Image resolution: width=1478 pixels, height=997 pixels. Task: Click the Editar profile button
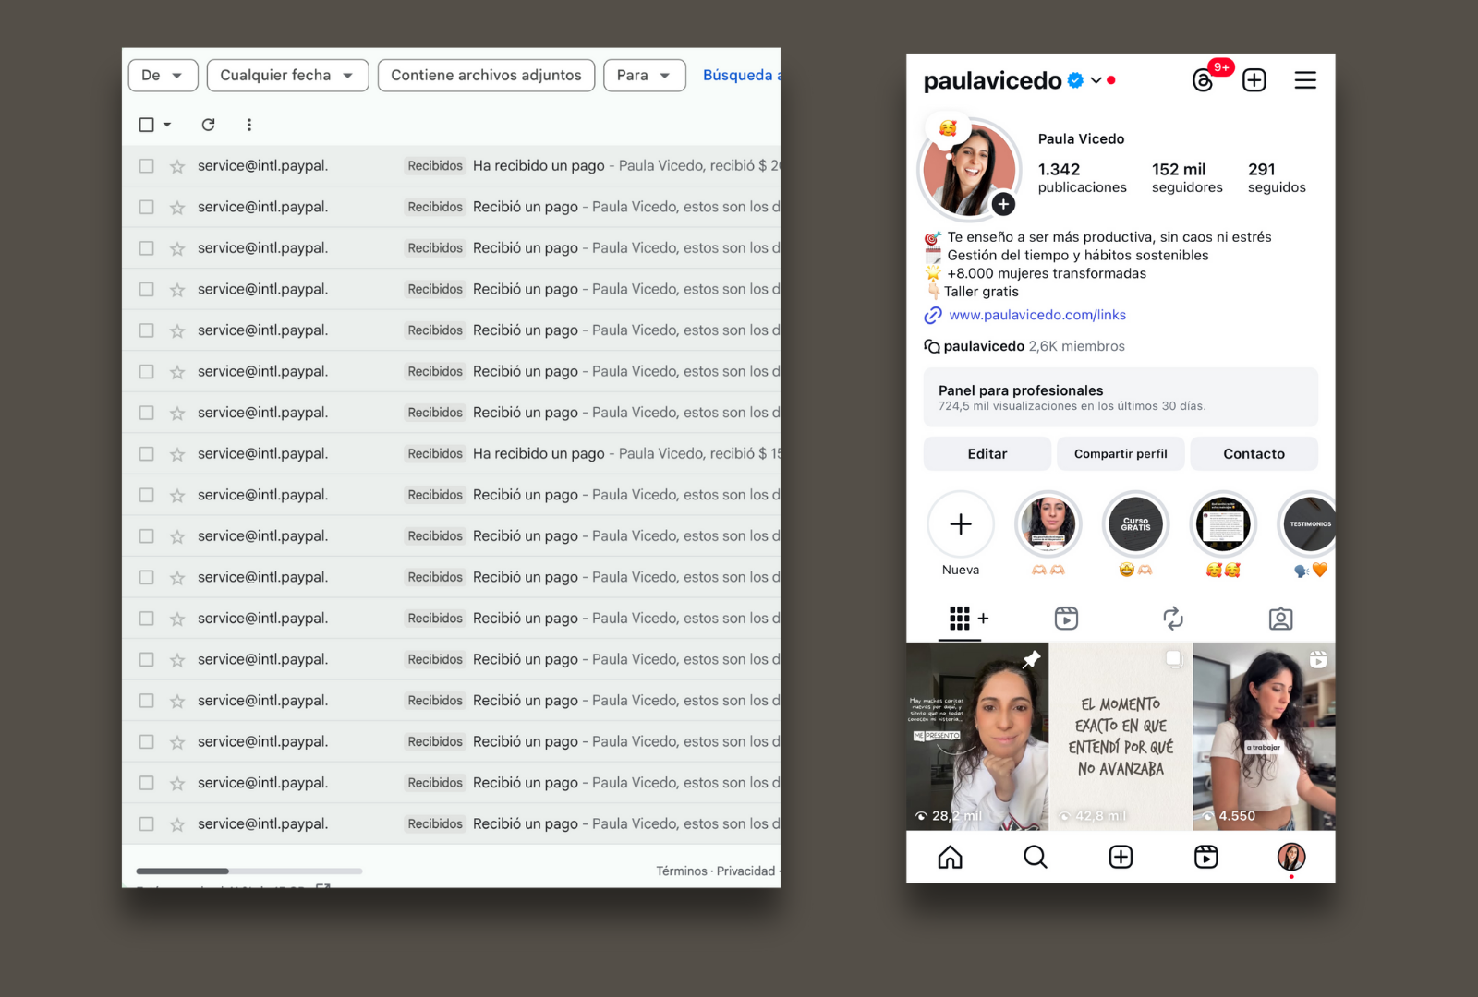tap(987, 454)
